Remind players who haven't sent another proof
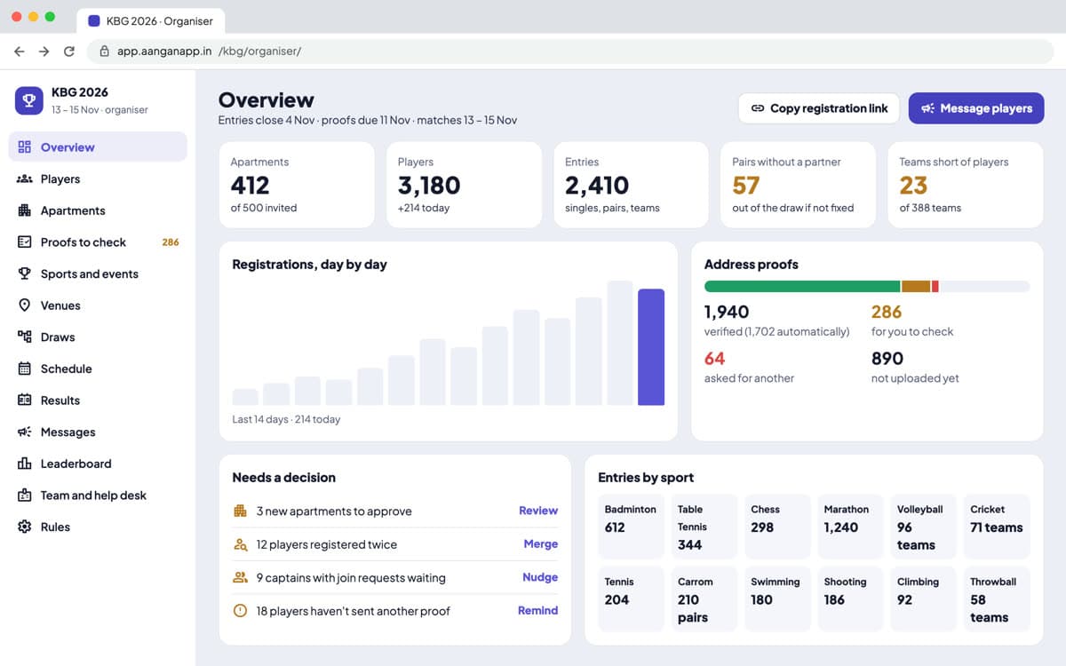The width and height of the screenshot is (1066, 666). [538, 611]
